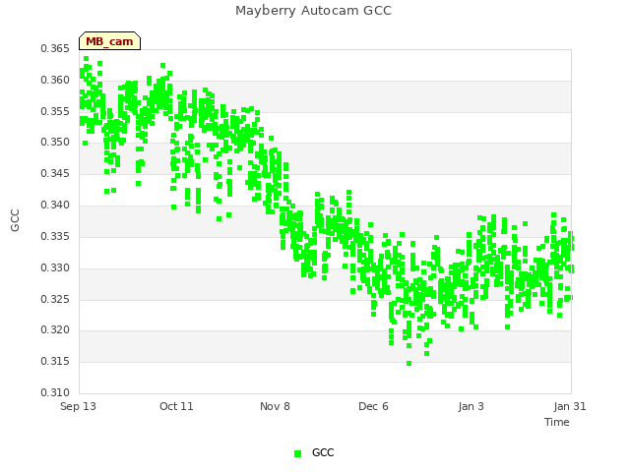Click the green GCC legend swatch
This screenshot has height=472, width=630.
[297, 453]
